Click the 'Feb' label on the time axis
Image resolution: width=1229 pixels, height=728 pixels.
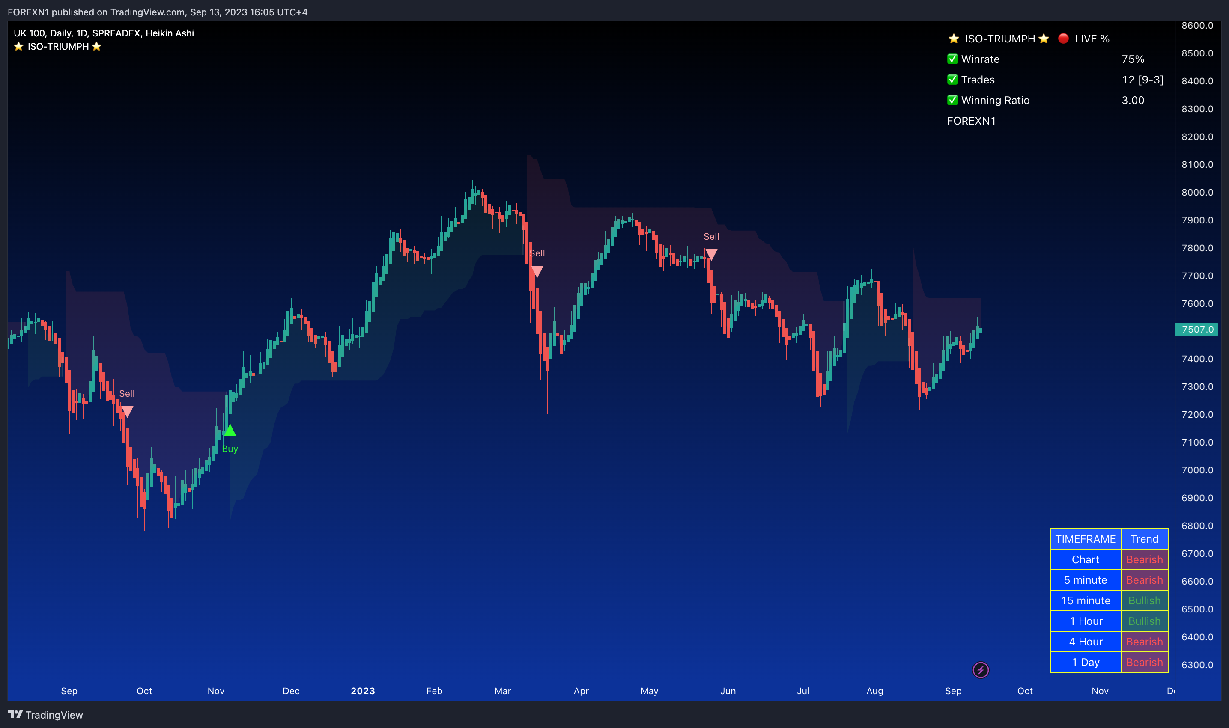tap(434, 691)
